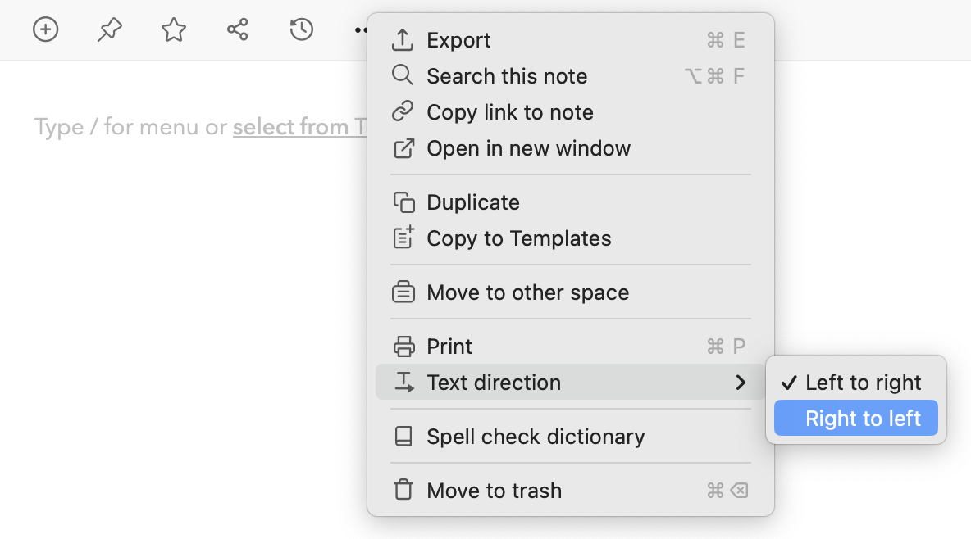Image resolution: width=971 pixels, height=539 pixels.
Task: Pin this note with the pin icon
Action: (110, 30)
